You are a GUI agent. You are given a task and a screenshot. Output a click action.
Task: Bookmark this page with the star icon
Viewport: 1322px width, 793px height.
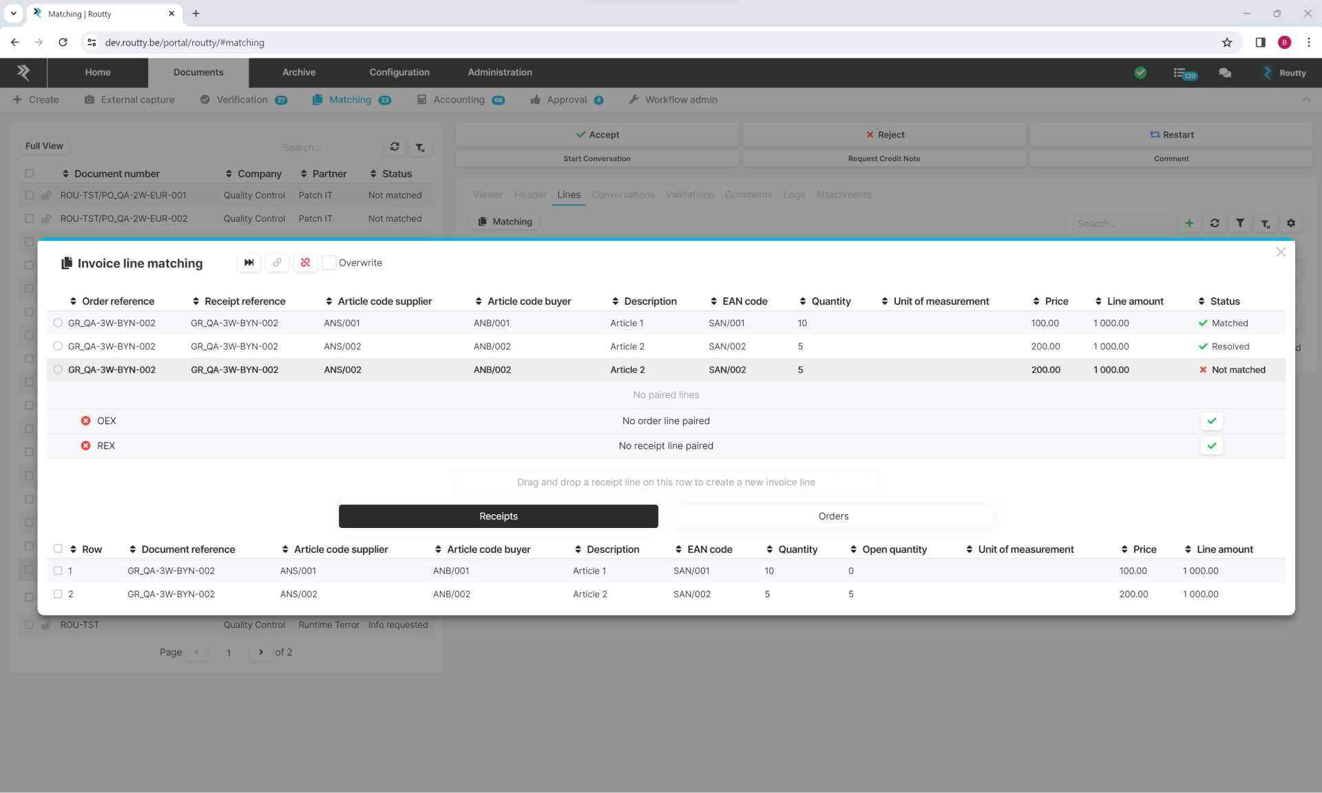point(1226,43)
